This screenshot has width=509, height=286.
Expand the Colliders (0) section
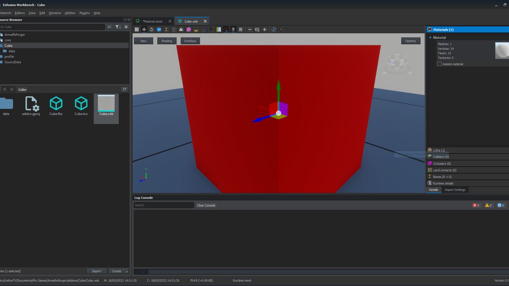(441, 157)
